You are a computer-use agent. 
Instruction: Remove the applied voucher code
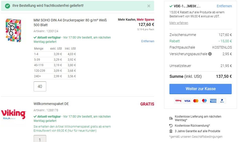coord(224,6)
